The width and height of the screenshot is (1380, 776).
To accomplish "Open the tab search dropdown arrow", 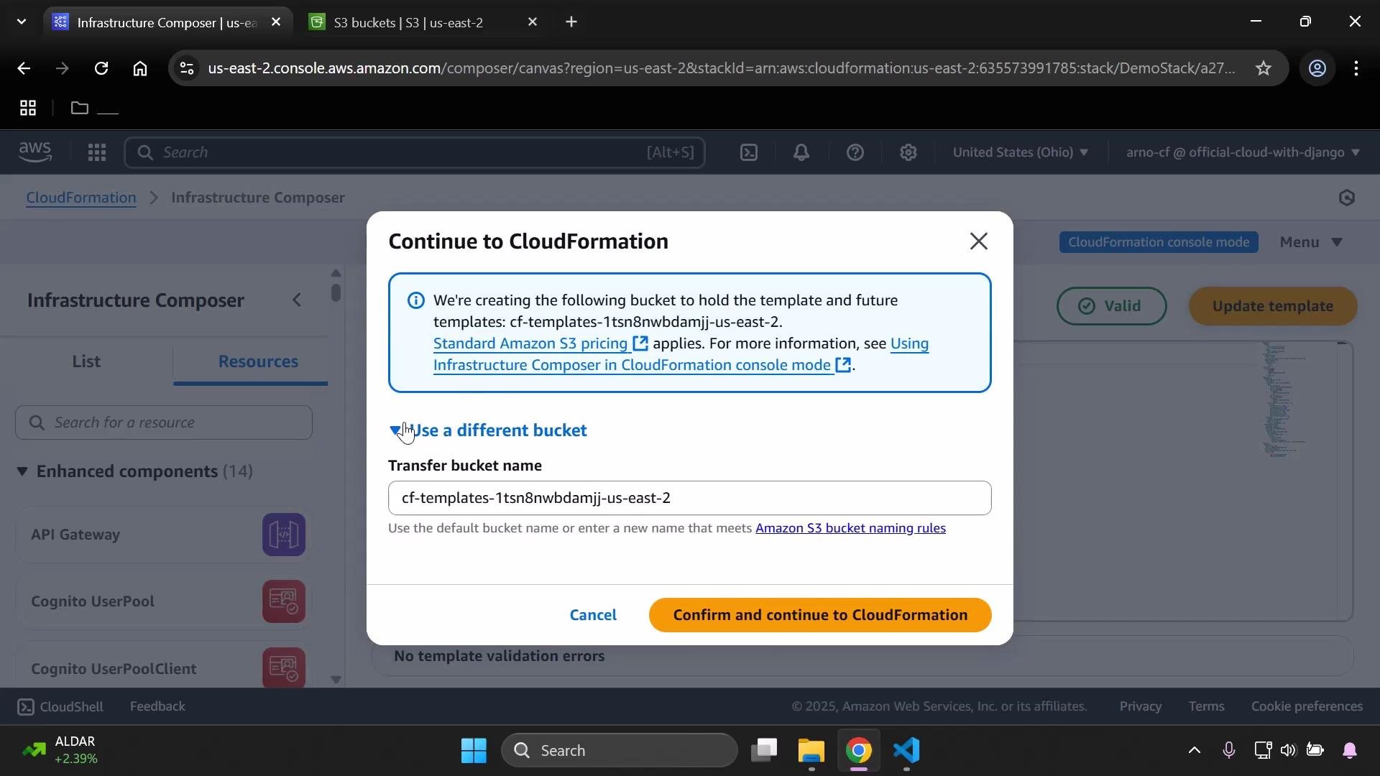I will (22, 22).
